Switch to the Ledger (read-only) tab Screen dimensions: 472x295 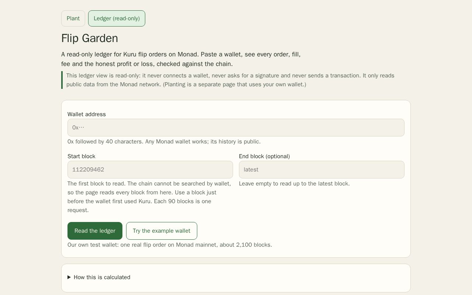tap(117, 18)
